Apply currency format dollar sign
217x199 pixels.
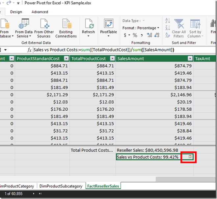(125, 35)
